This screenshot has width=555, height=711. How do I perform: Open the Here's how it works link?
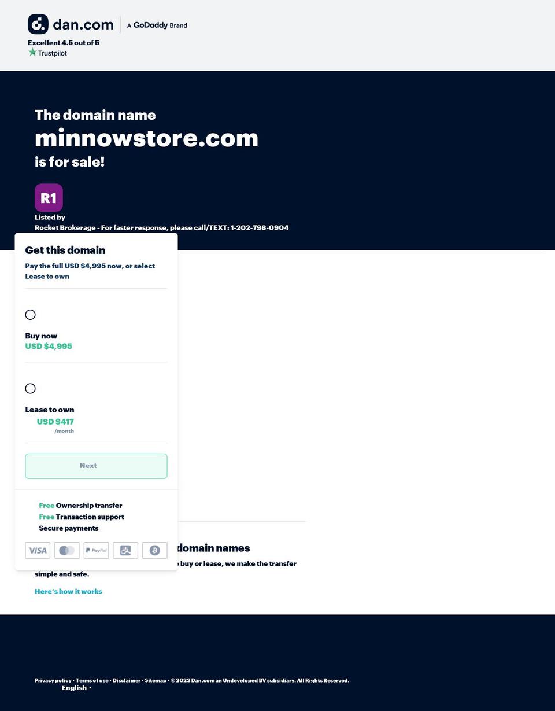pos(68,591)
